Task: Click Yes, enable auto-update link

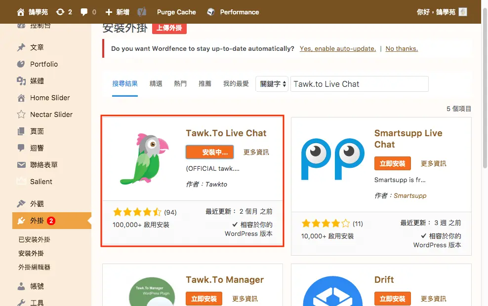Action: tap(338, 48)
